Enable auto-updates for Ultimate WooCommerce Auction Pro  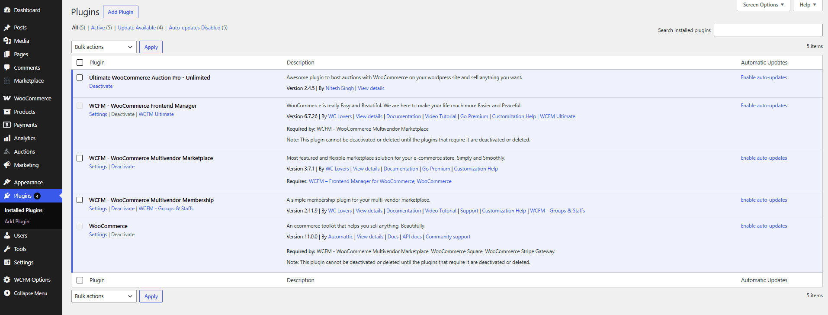(x=764, y=77)
